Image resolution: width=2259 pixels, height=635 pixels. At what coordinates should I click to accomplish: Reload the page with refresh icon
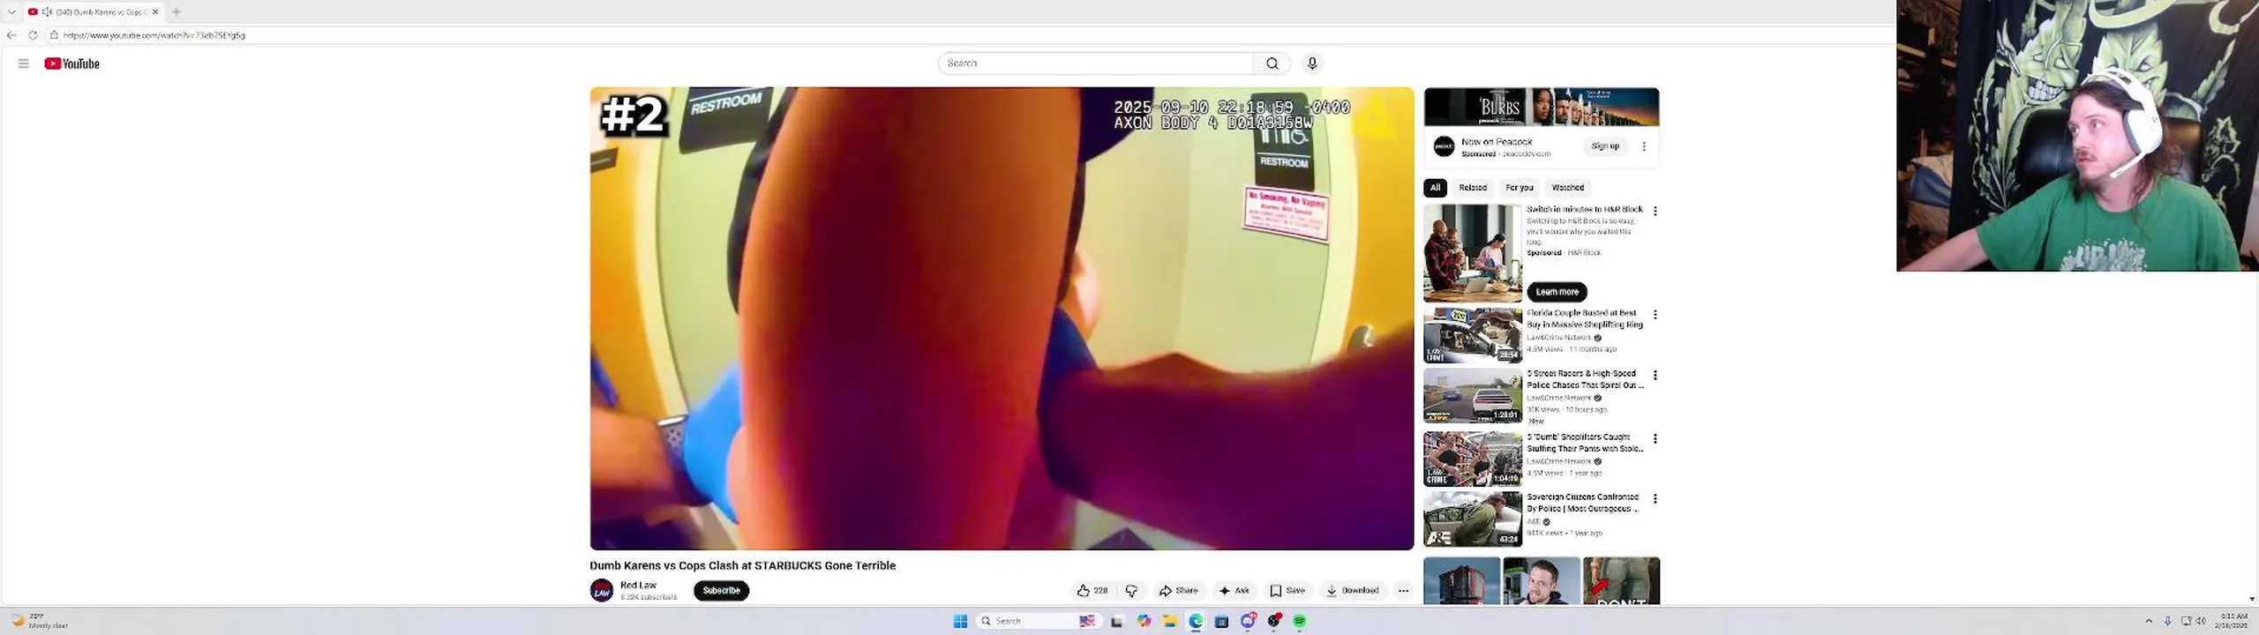[33, 35]
